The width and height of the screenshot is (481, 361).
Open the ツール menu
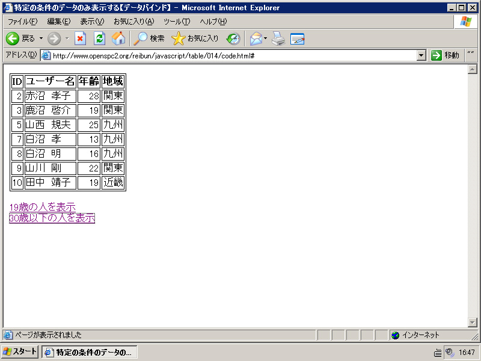[x=177, y=22]
